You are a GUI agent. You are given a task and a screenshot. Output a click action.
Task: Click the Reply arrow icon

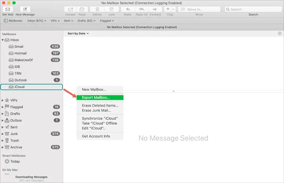pyautogui.click(x=128, y=9)
